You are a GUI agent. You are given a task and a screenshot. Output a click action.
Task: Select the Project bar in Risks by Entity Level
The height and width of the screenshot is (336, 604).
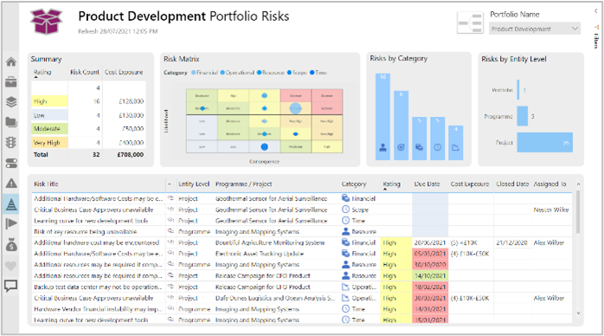[x=544, y=142]
